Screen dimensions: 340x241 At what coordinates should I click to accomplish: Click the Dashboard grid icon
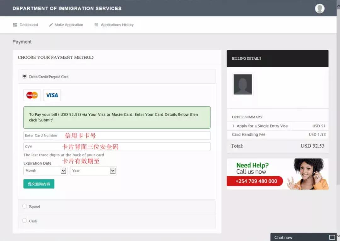(15, 25)
